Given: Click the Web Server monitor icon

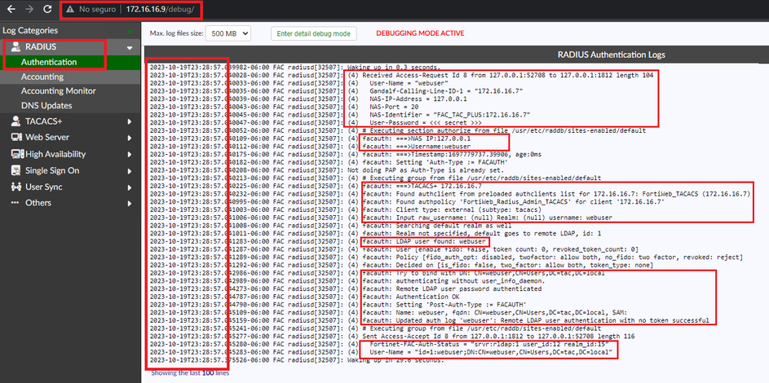Looking at the screenshot, I should coord(16,137).
